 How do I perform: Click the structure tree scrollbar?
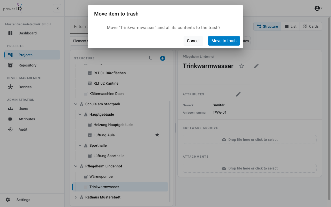point(170,151)
